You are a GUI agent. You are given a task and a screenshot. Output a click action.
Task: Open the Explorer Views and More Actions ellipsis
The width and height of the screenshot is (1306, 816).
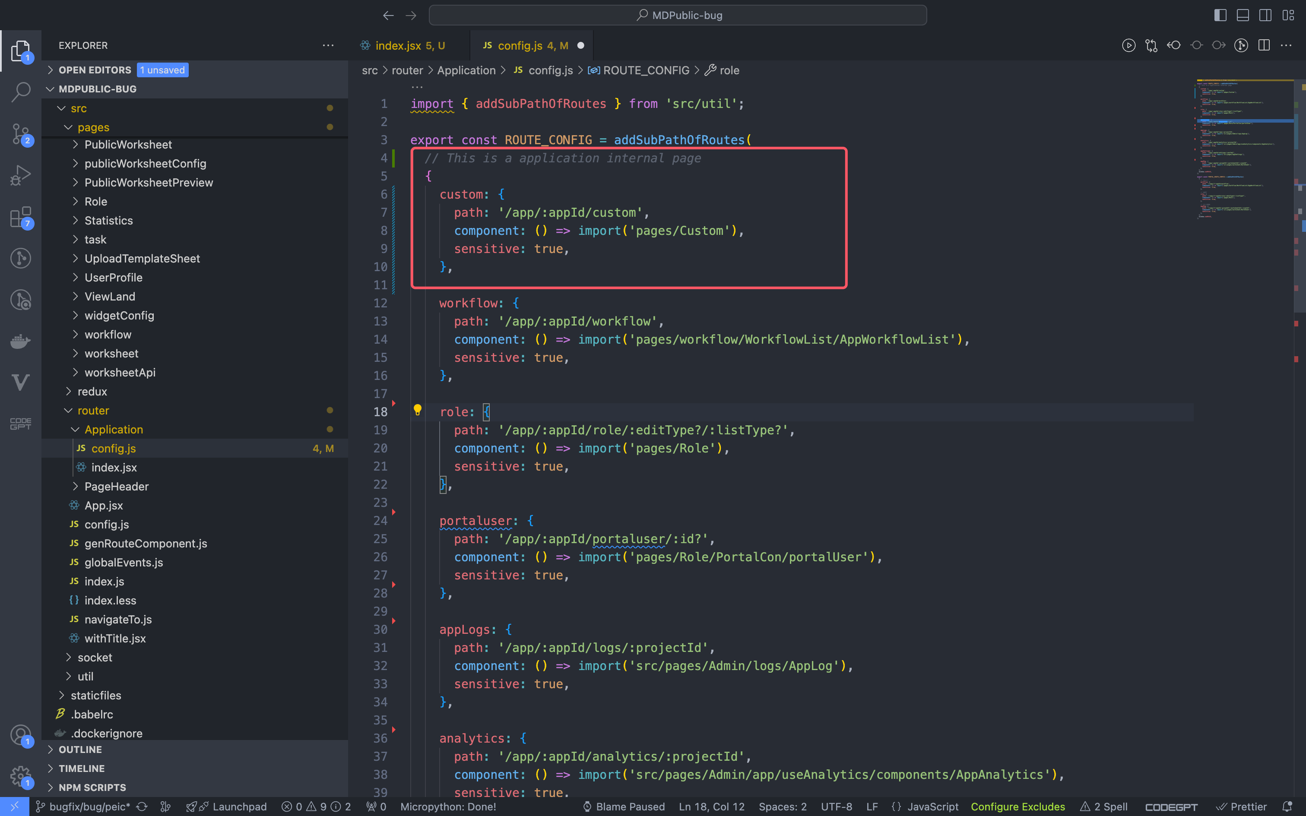328,45
